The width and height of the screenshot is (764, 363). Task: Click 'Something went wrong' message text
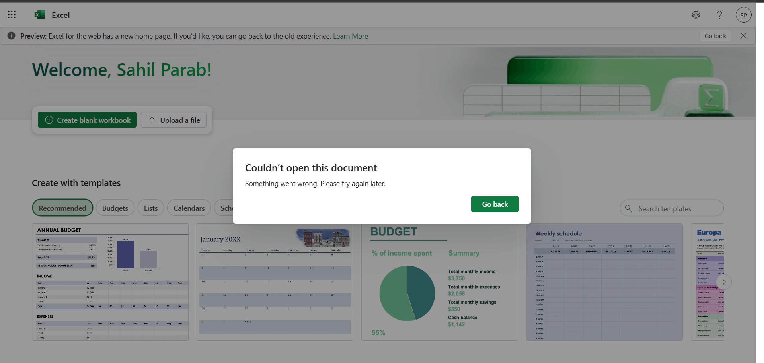(x=315, y=184)
